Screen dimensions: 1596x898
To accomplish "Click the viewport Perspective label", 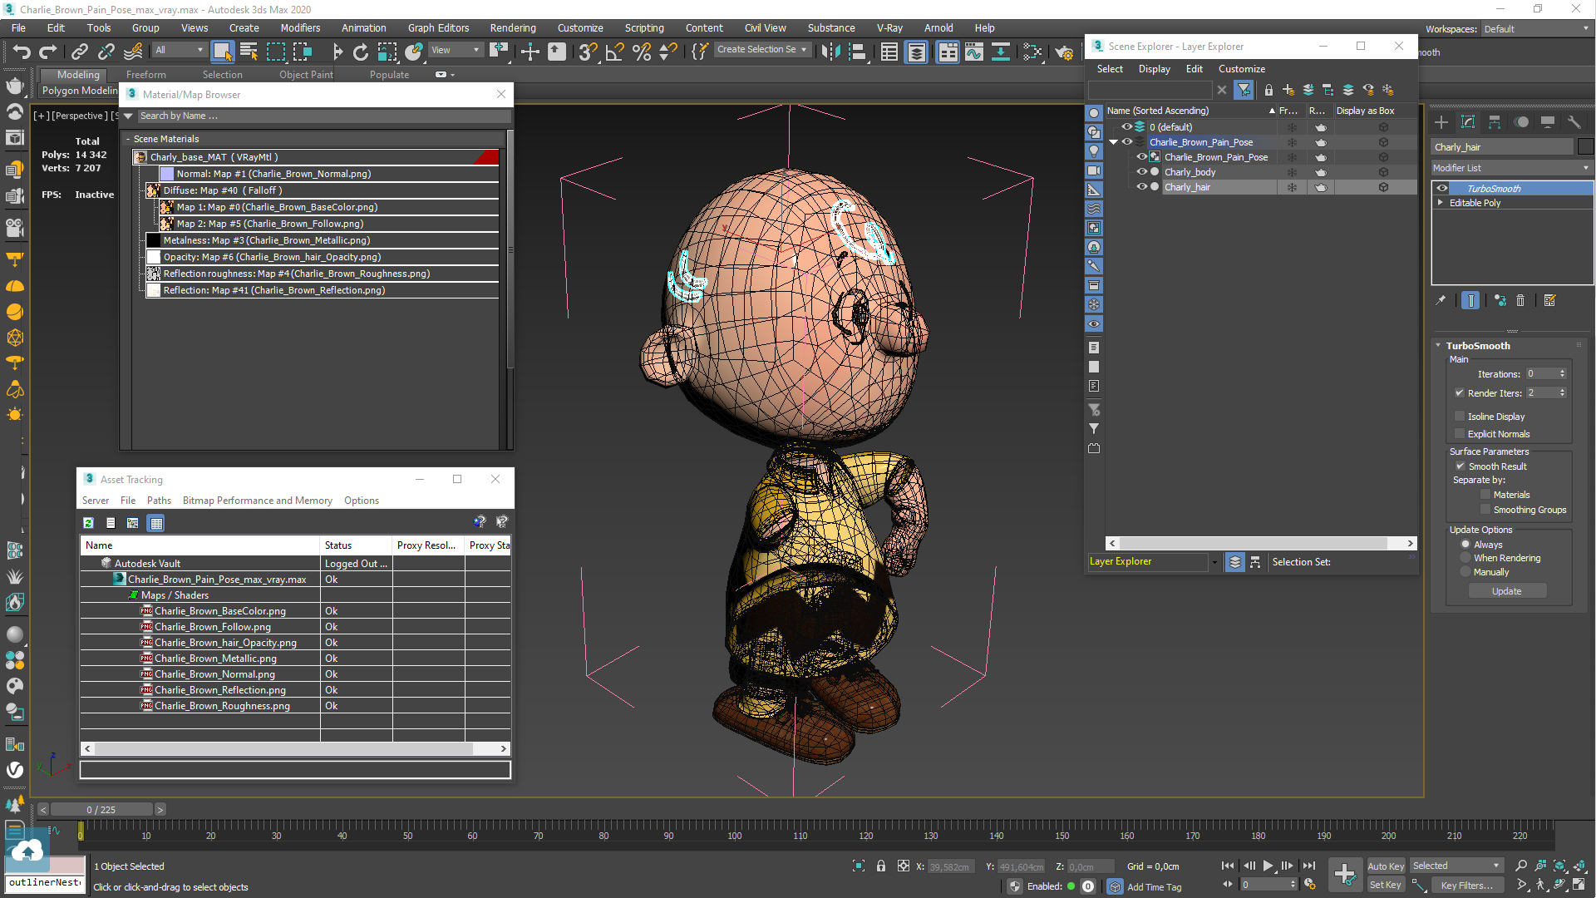I will 80,116.
